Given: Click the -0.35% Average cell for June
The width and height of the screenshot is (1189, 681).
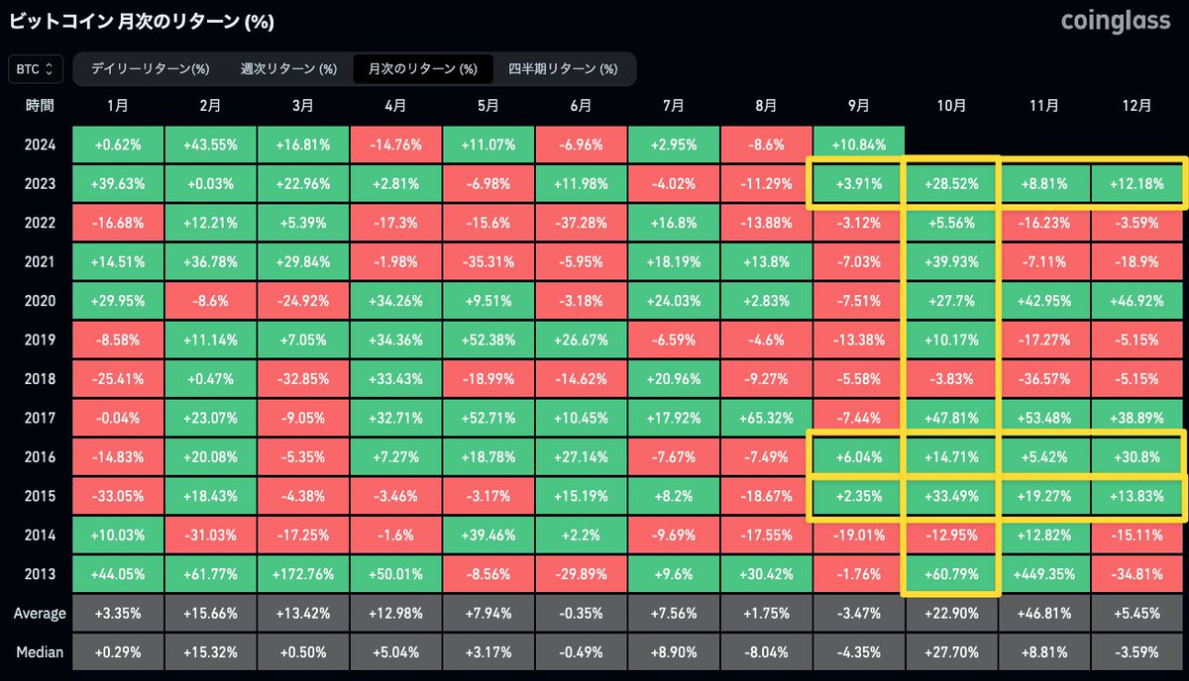Looking at the screenshot, I should click(581, 613).
